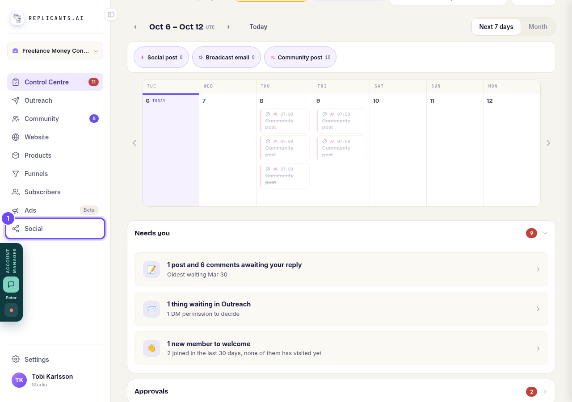The width and height of the screenshot is (572, 402).
Task: Select the Tuesday 6 today column
Action: (171, 150)
